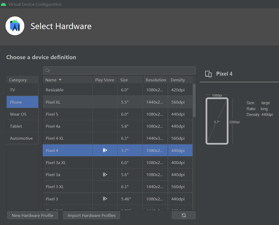Click the 1440x3... resolution cell

(x=155, y=138)
